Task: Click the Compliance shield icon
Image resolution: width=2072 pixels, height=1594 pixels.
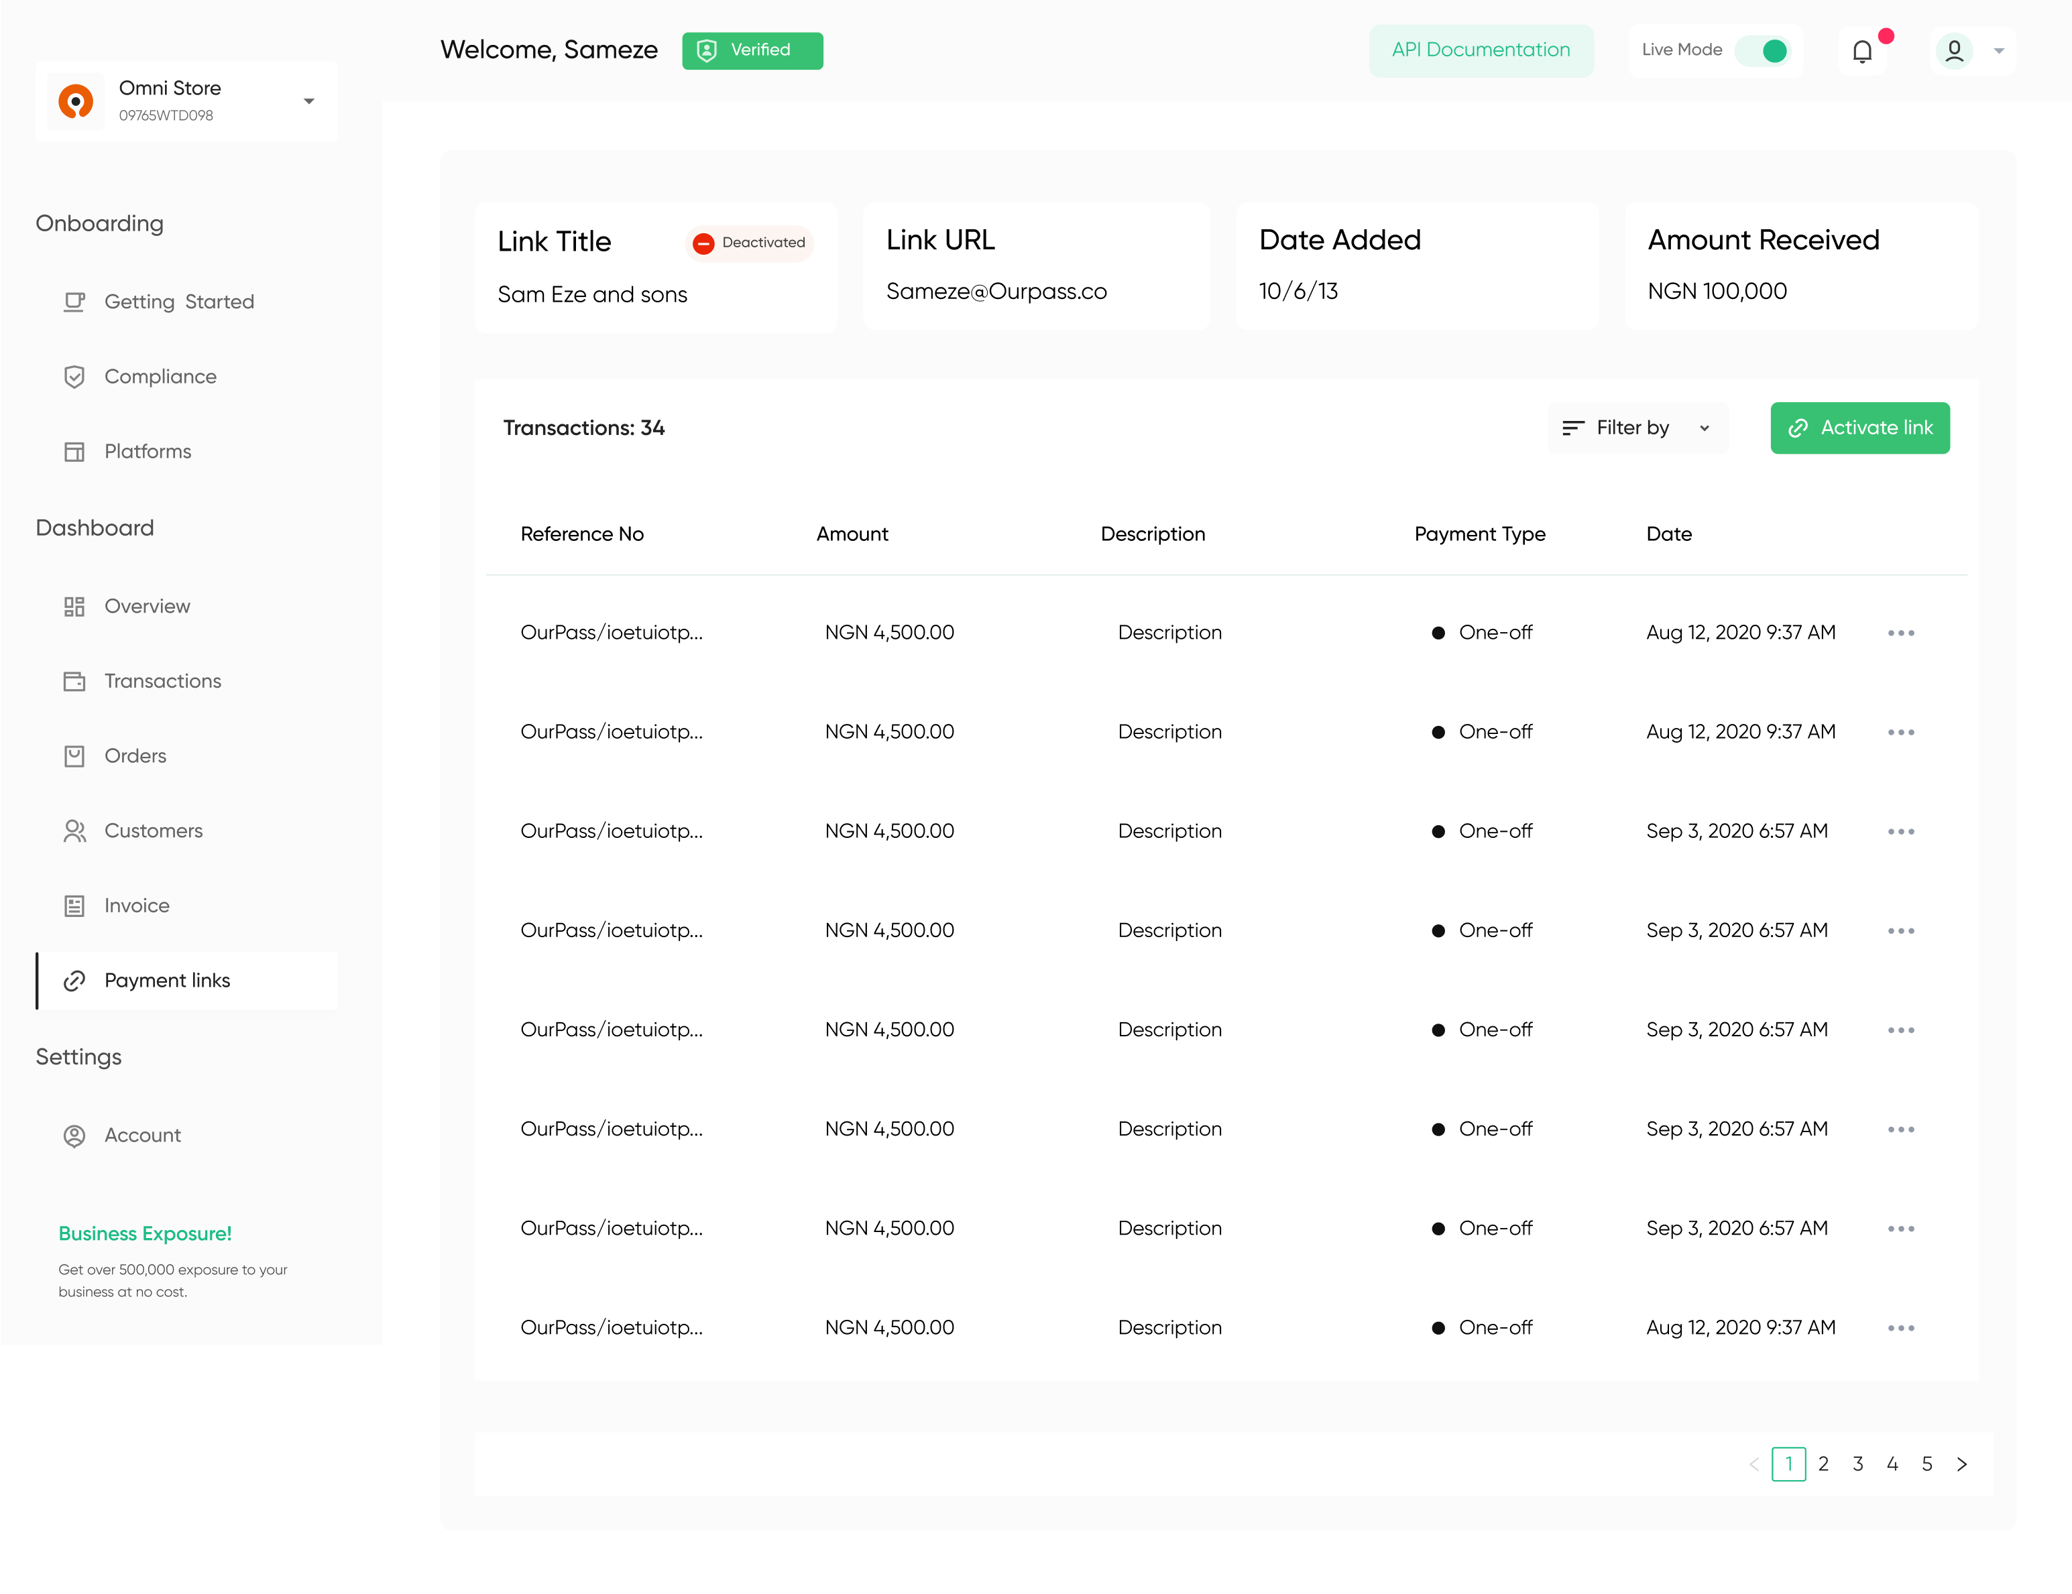Action: click(74, 377)
